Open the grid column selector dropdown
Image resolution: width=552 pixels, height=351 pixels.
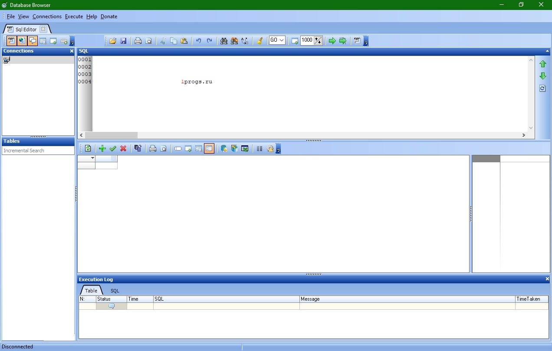point(92,158)
